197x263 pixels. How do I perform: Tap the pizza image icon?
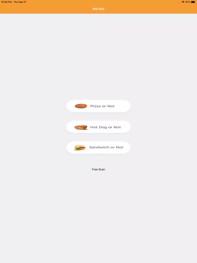[x=81, y=106]
